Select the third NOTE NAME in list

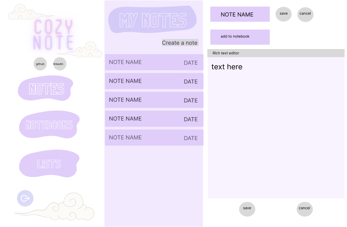[x=154, y=100]
